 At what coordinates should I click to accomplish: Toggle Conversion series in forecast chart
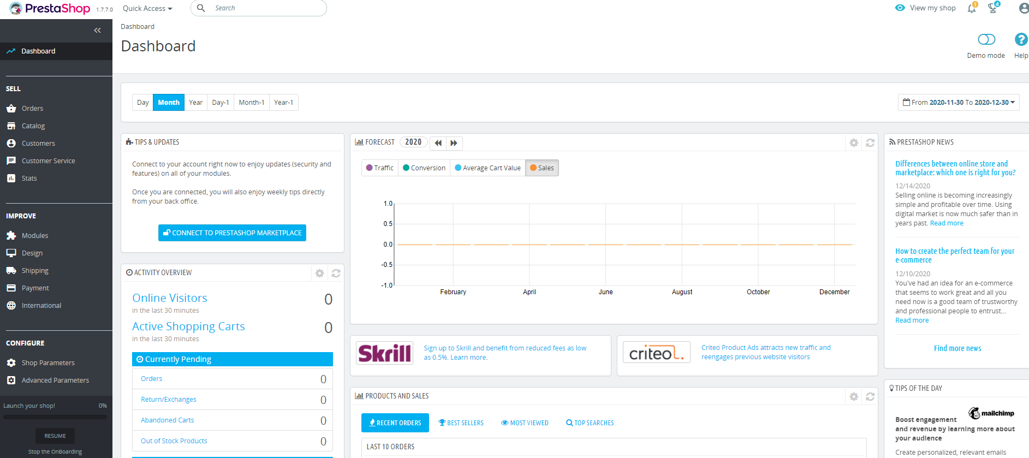pos(424,168)
